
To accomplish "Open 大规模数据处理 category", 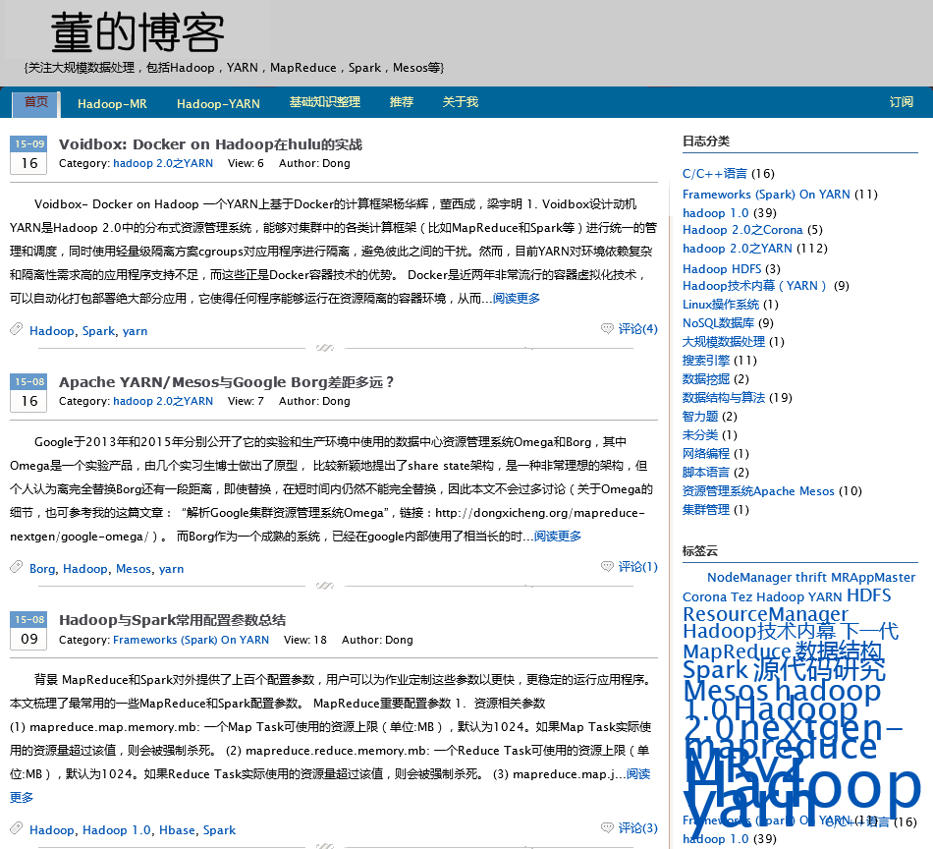I will pyautogui.click(x=724, y=342).
